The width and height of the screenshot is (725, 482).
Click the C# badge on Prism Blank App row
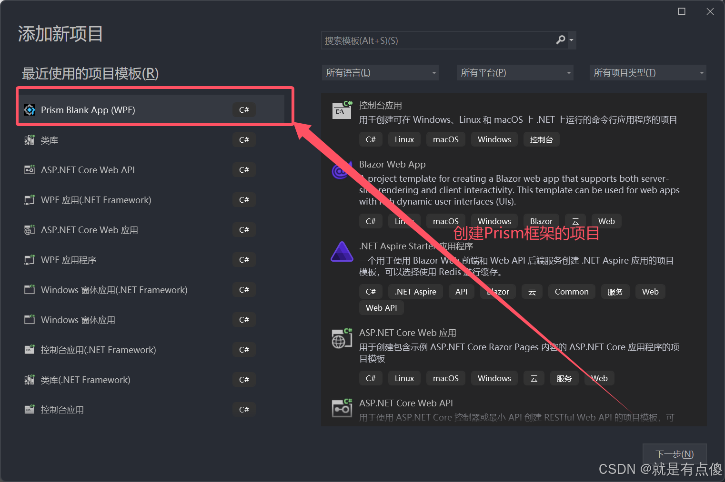(x=244, y=110)
